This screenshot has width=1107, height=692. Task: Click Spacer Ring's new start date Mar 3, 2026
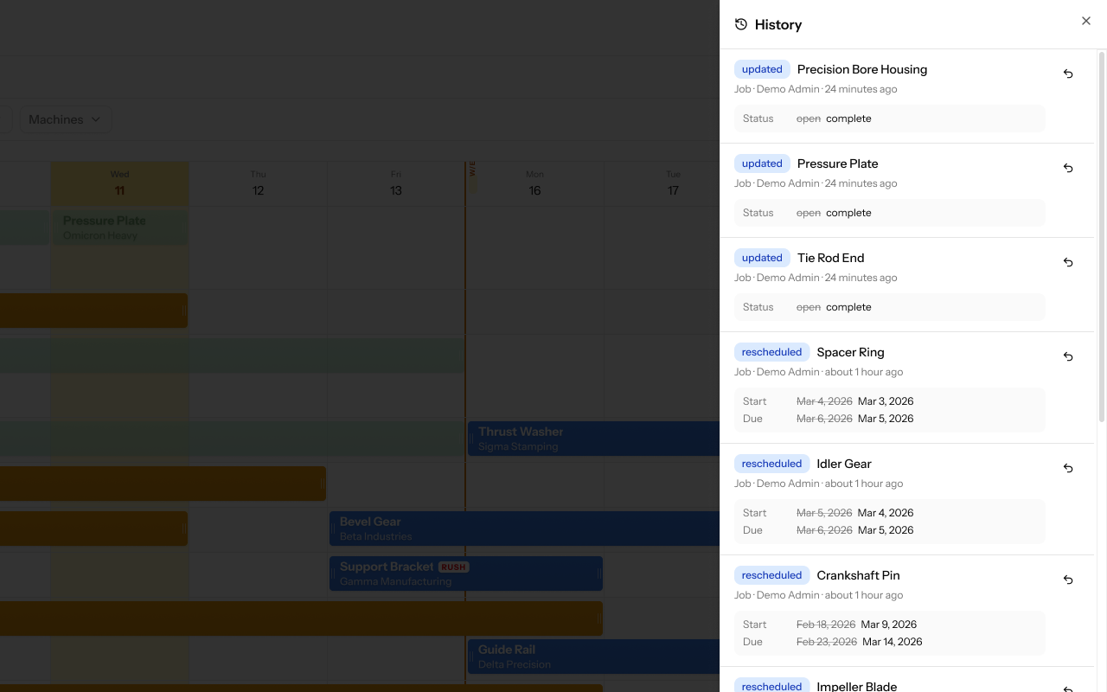coord(886,401)
